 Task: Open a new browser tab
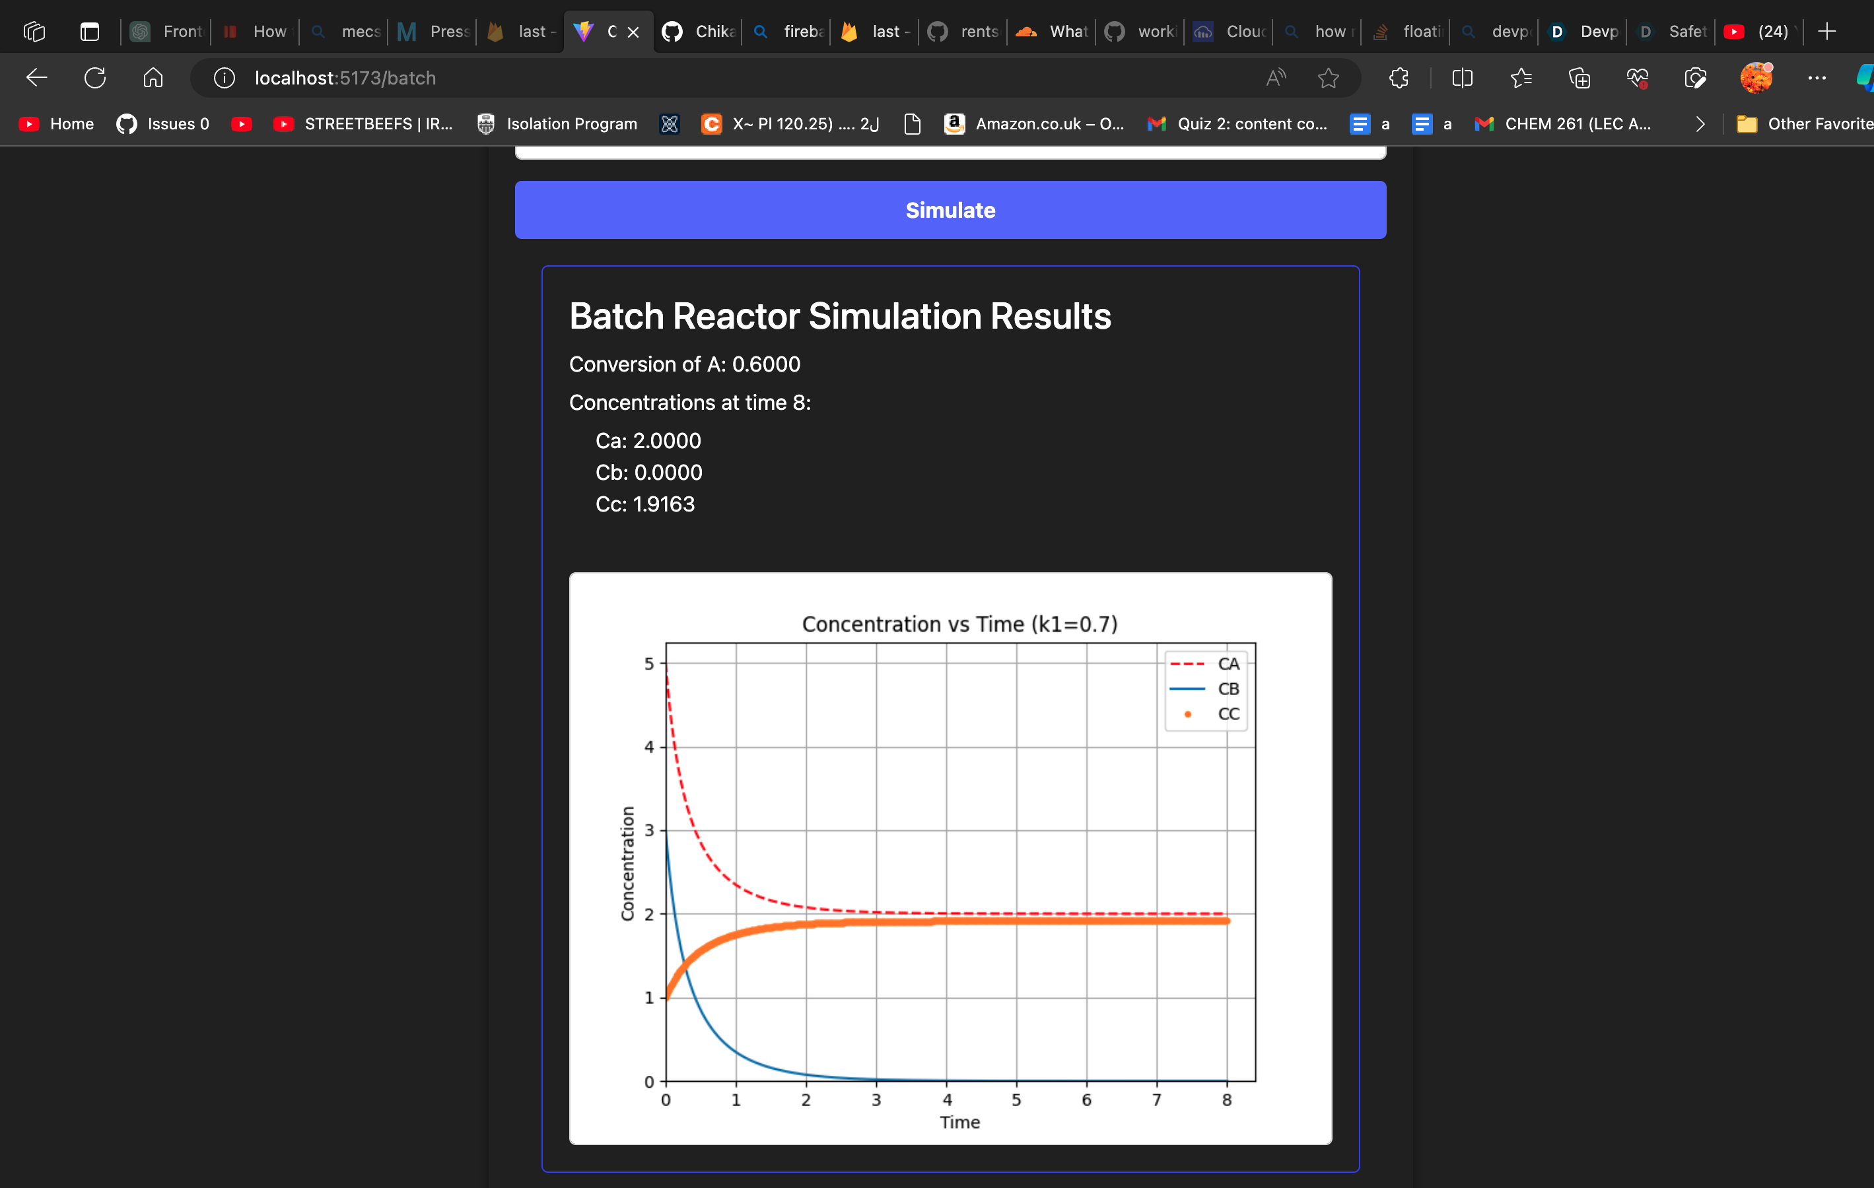(1826, 32)
